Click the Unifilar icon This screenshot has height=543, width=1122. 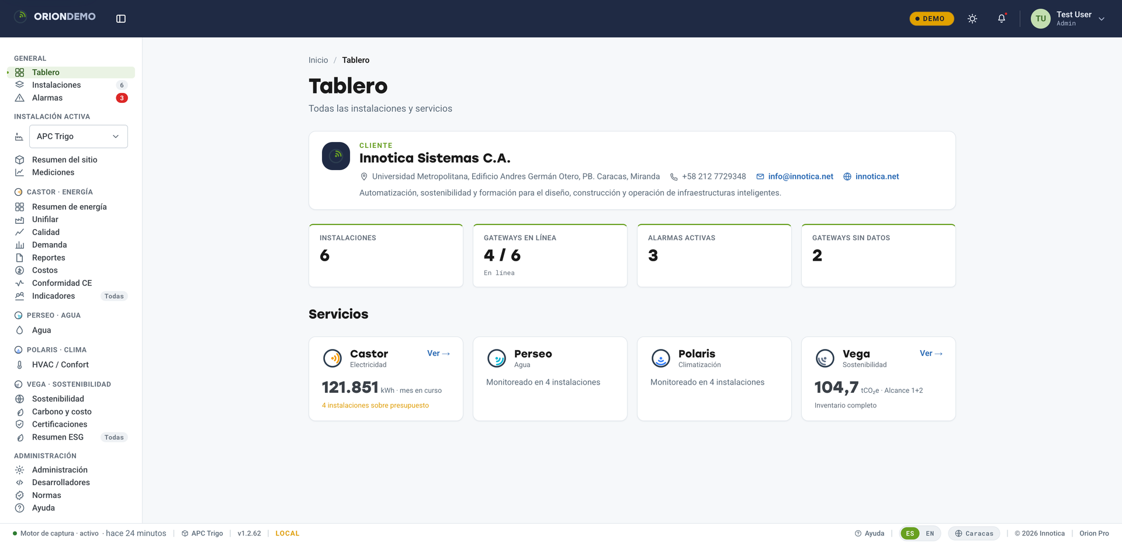[x=19, y=220]
